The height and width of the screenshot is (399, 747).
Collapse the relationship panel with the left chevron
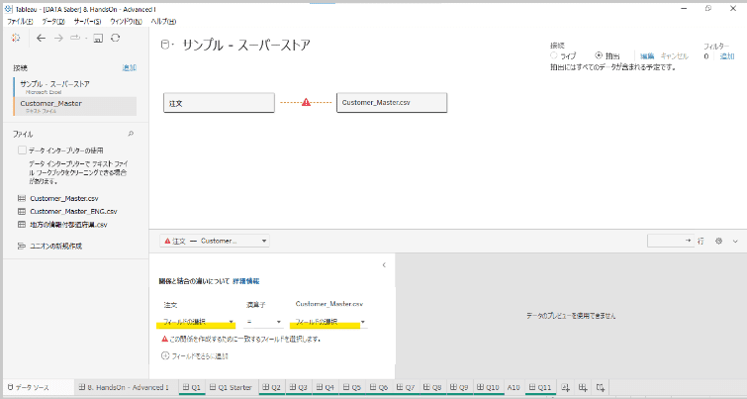(384, 265)
